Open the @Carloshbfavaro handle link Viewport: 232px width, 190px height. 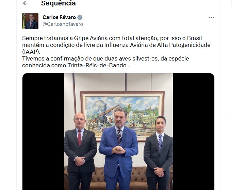63,24
